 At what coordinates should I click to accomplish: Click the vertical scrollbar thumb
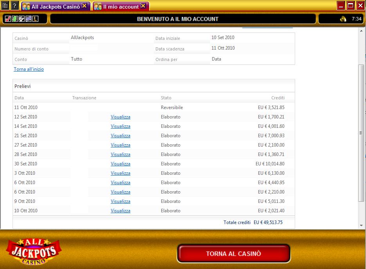click(361, 133)
